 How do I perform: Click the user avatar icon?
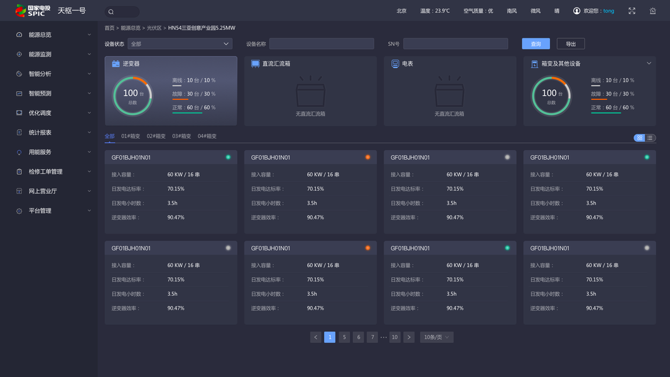576,11
